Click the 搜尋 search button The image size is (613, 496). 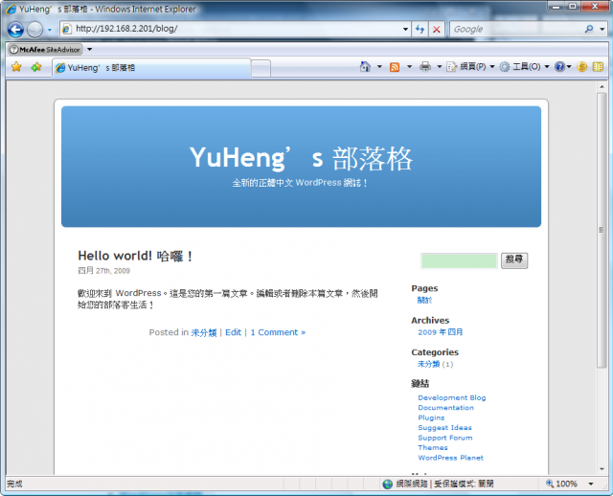click(x=514, y=260)
